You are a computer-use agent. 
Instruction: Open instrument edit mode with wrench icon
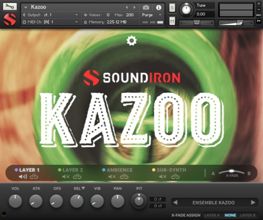10,7
